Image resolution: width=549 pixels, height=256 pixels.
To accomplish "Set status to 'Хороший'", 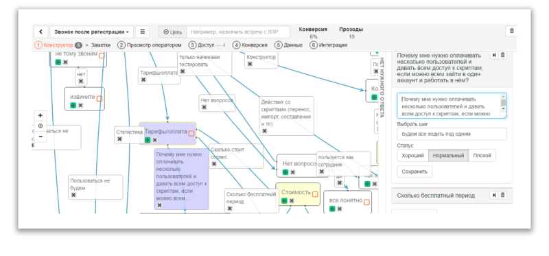I will click(413, 156).
